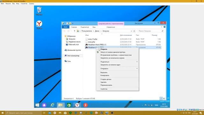Click the New Folder quick access toolbar icon
The width and height of the screenshot is (204, 115).
[x=70, y=23]
